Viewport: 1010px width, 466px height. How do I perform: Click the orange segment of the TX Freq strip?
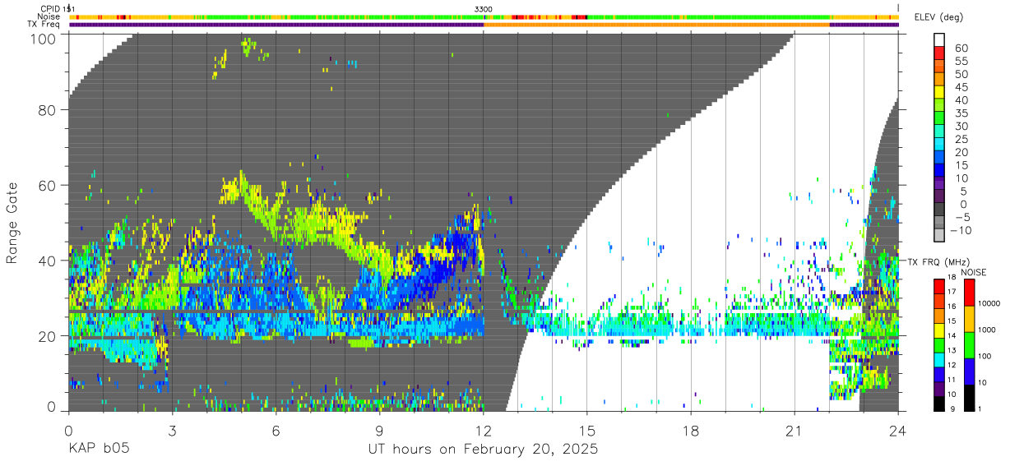click(657, 25)
